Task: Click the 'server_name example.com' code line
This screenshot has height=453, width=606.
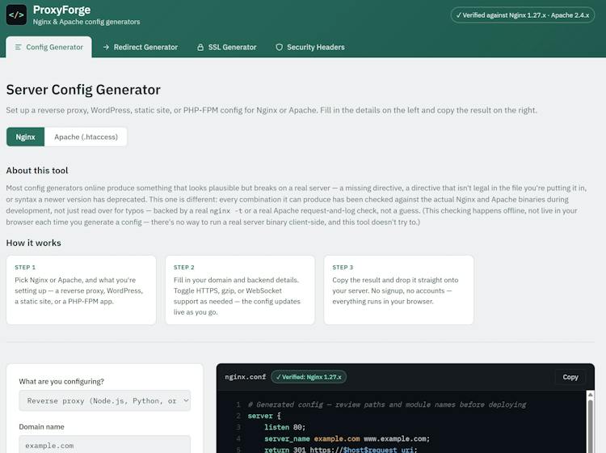Action: click(347, 438)
